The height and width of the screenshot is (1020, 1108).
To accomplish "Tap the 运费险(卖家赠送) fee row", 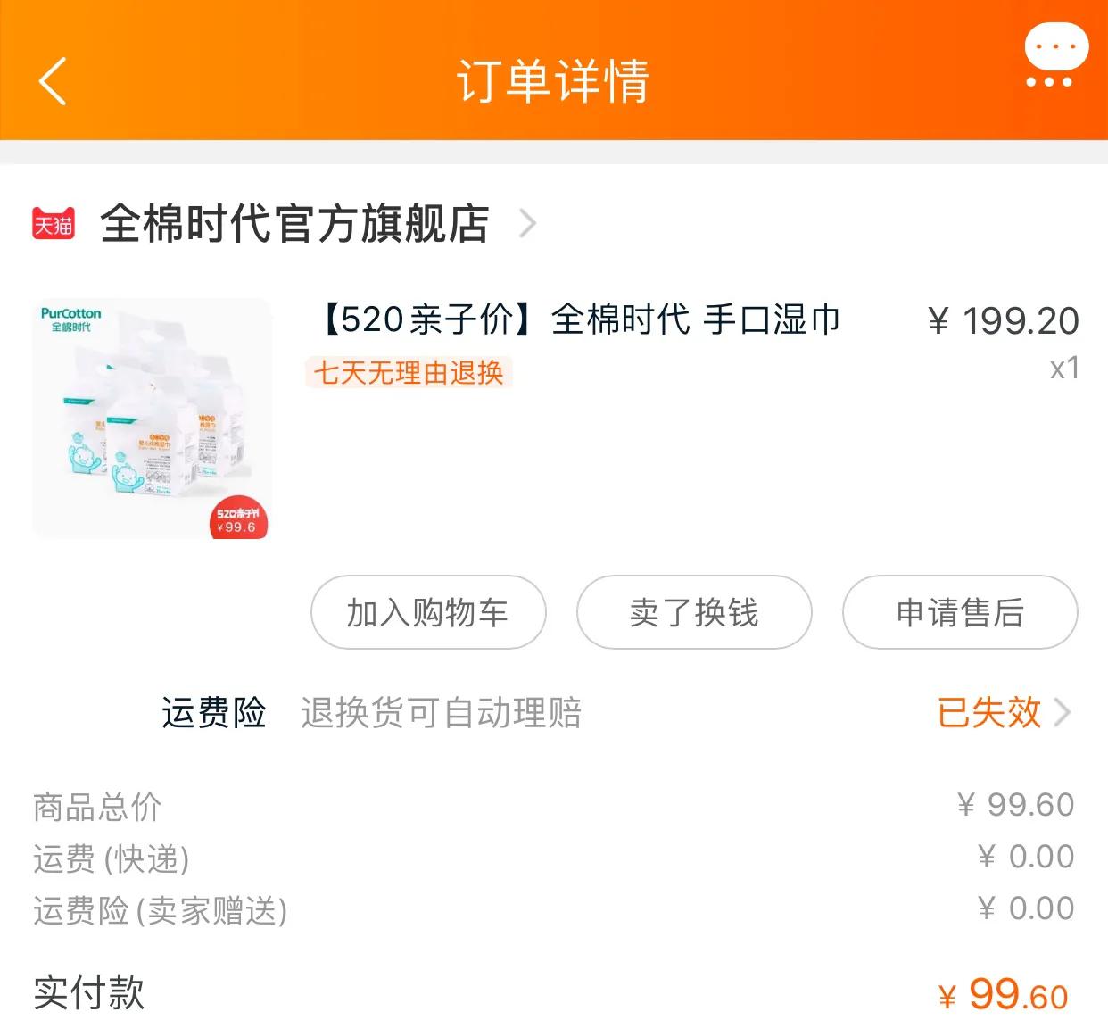I will tap(161, 910).
